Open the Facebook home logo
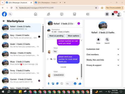The width and height of the screenshot is (125, 94). 4,14
